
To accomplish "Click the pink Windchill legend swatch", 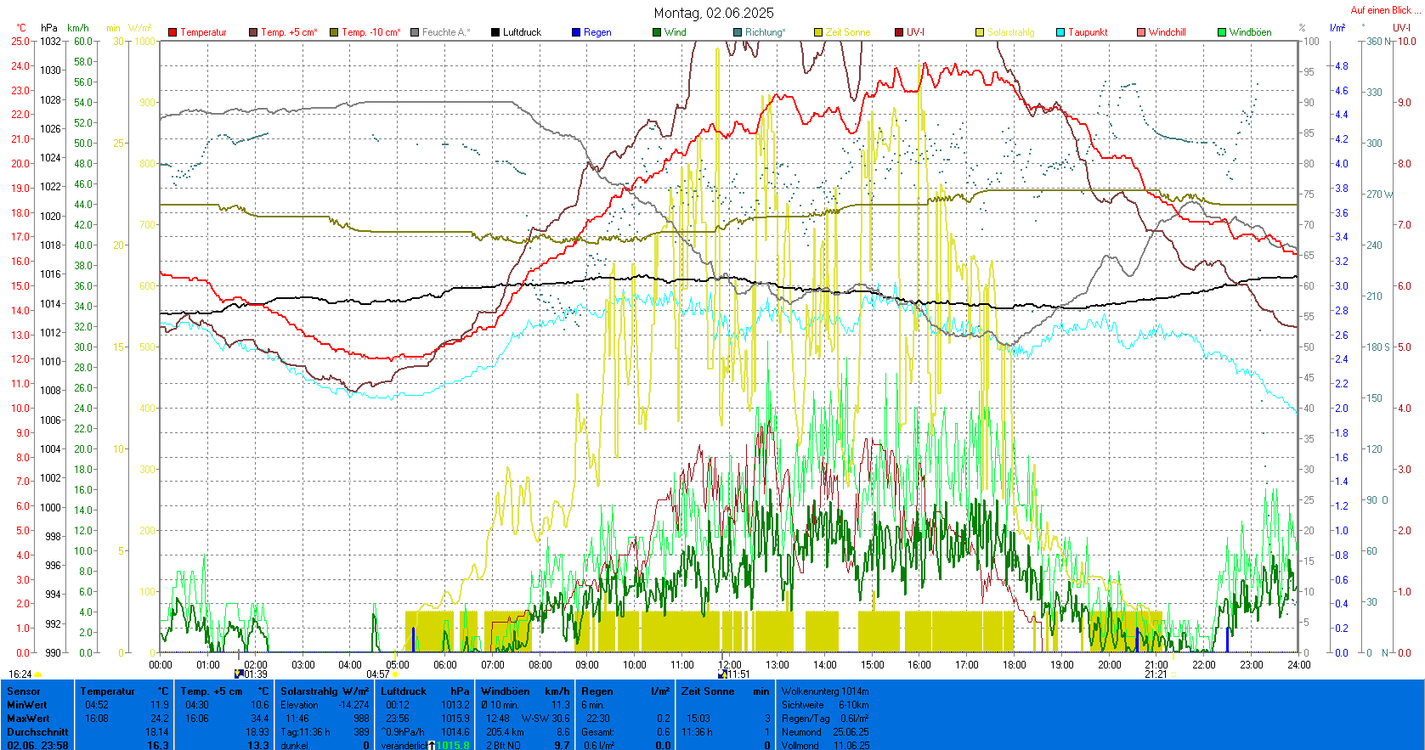I will point(1141,32).
